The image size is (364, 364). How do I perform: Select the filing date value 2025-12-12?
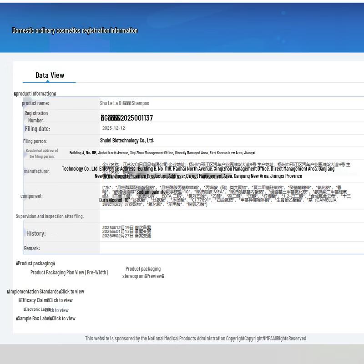113,128
